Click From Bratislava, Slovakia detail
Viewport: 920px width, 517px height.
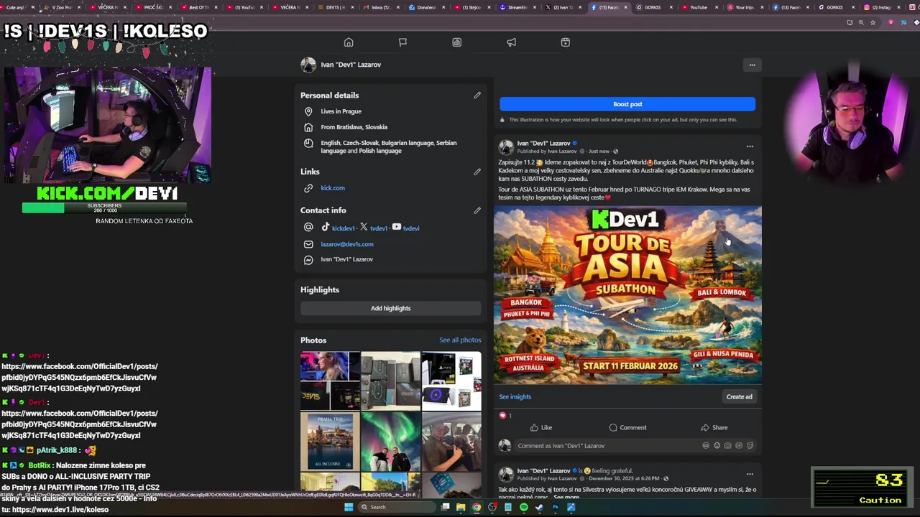[354, 127]
